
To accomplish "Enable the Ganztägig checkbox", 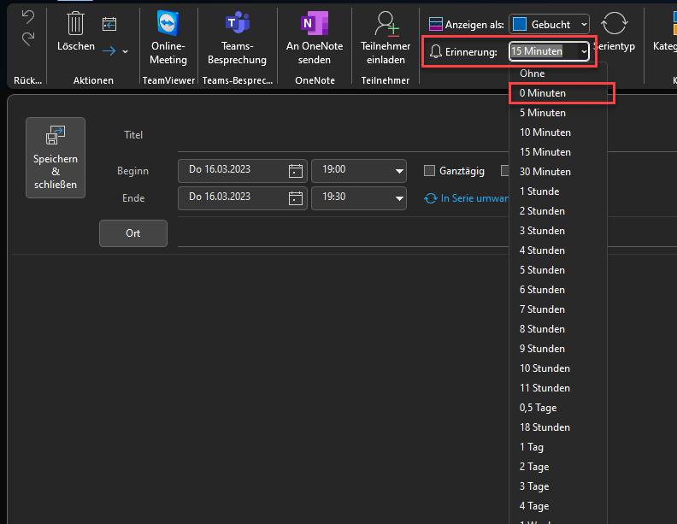I will point(430,171).
